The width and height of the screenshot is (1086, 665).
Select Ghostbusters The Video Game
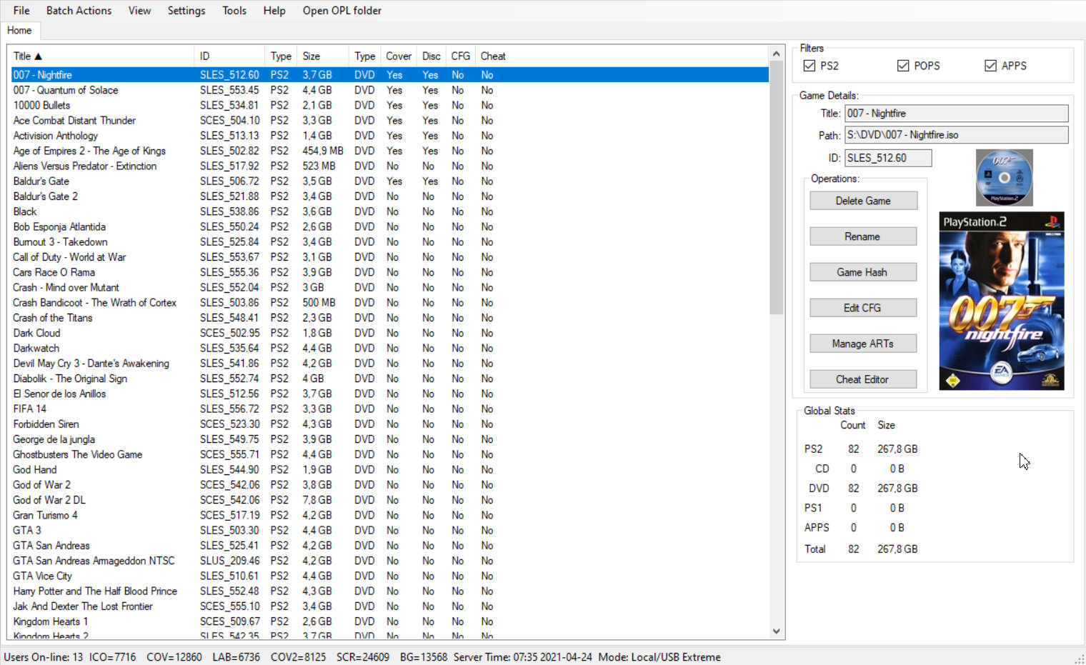click(389, 454)
